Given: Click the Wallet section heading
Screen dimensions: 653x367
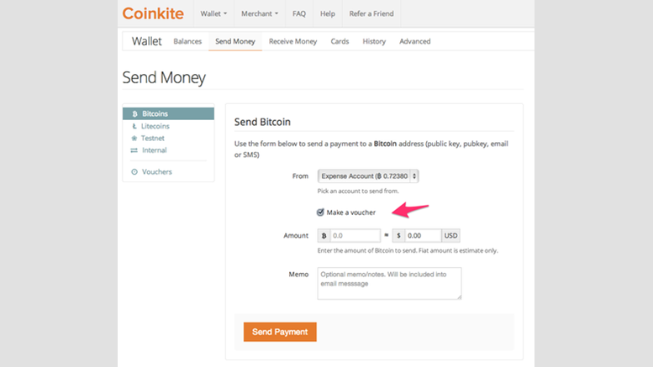Looking at the screenshot, I should click(146, 41).
